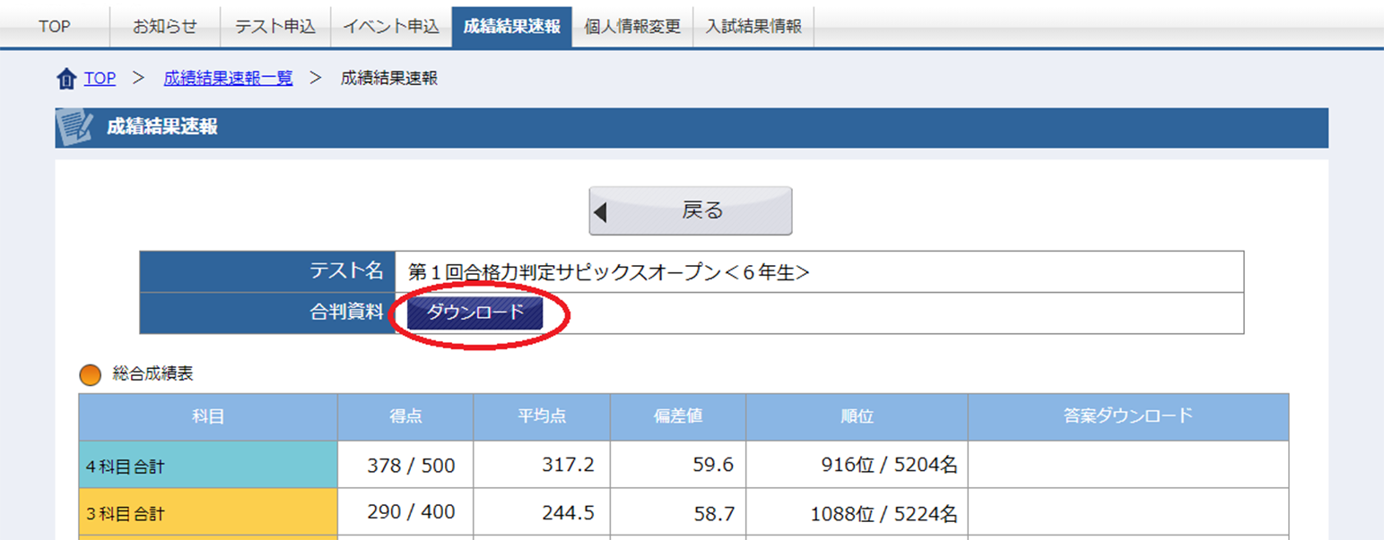
Task: Open the 個人情報変更 tab
Action: (x=632, y=26)
